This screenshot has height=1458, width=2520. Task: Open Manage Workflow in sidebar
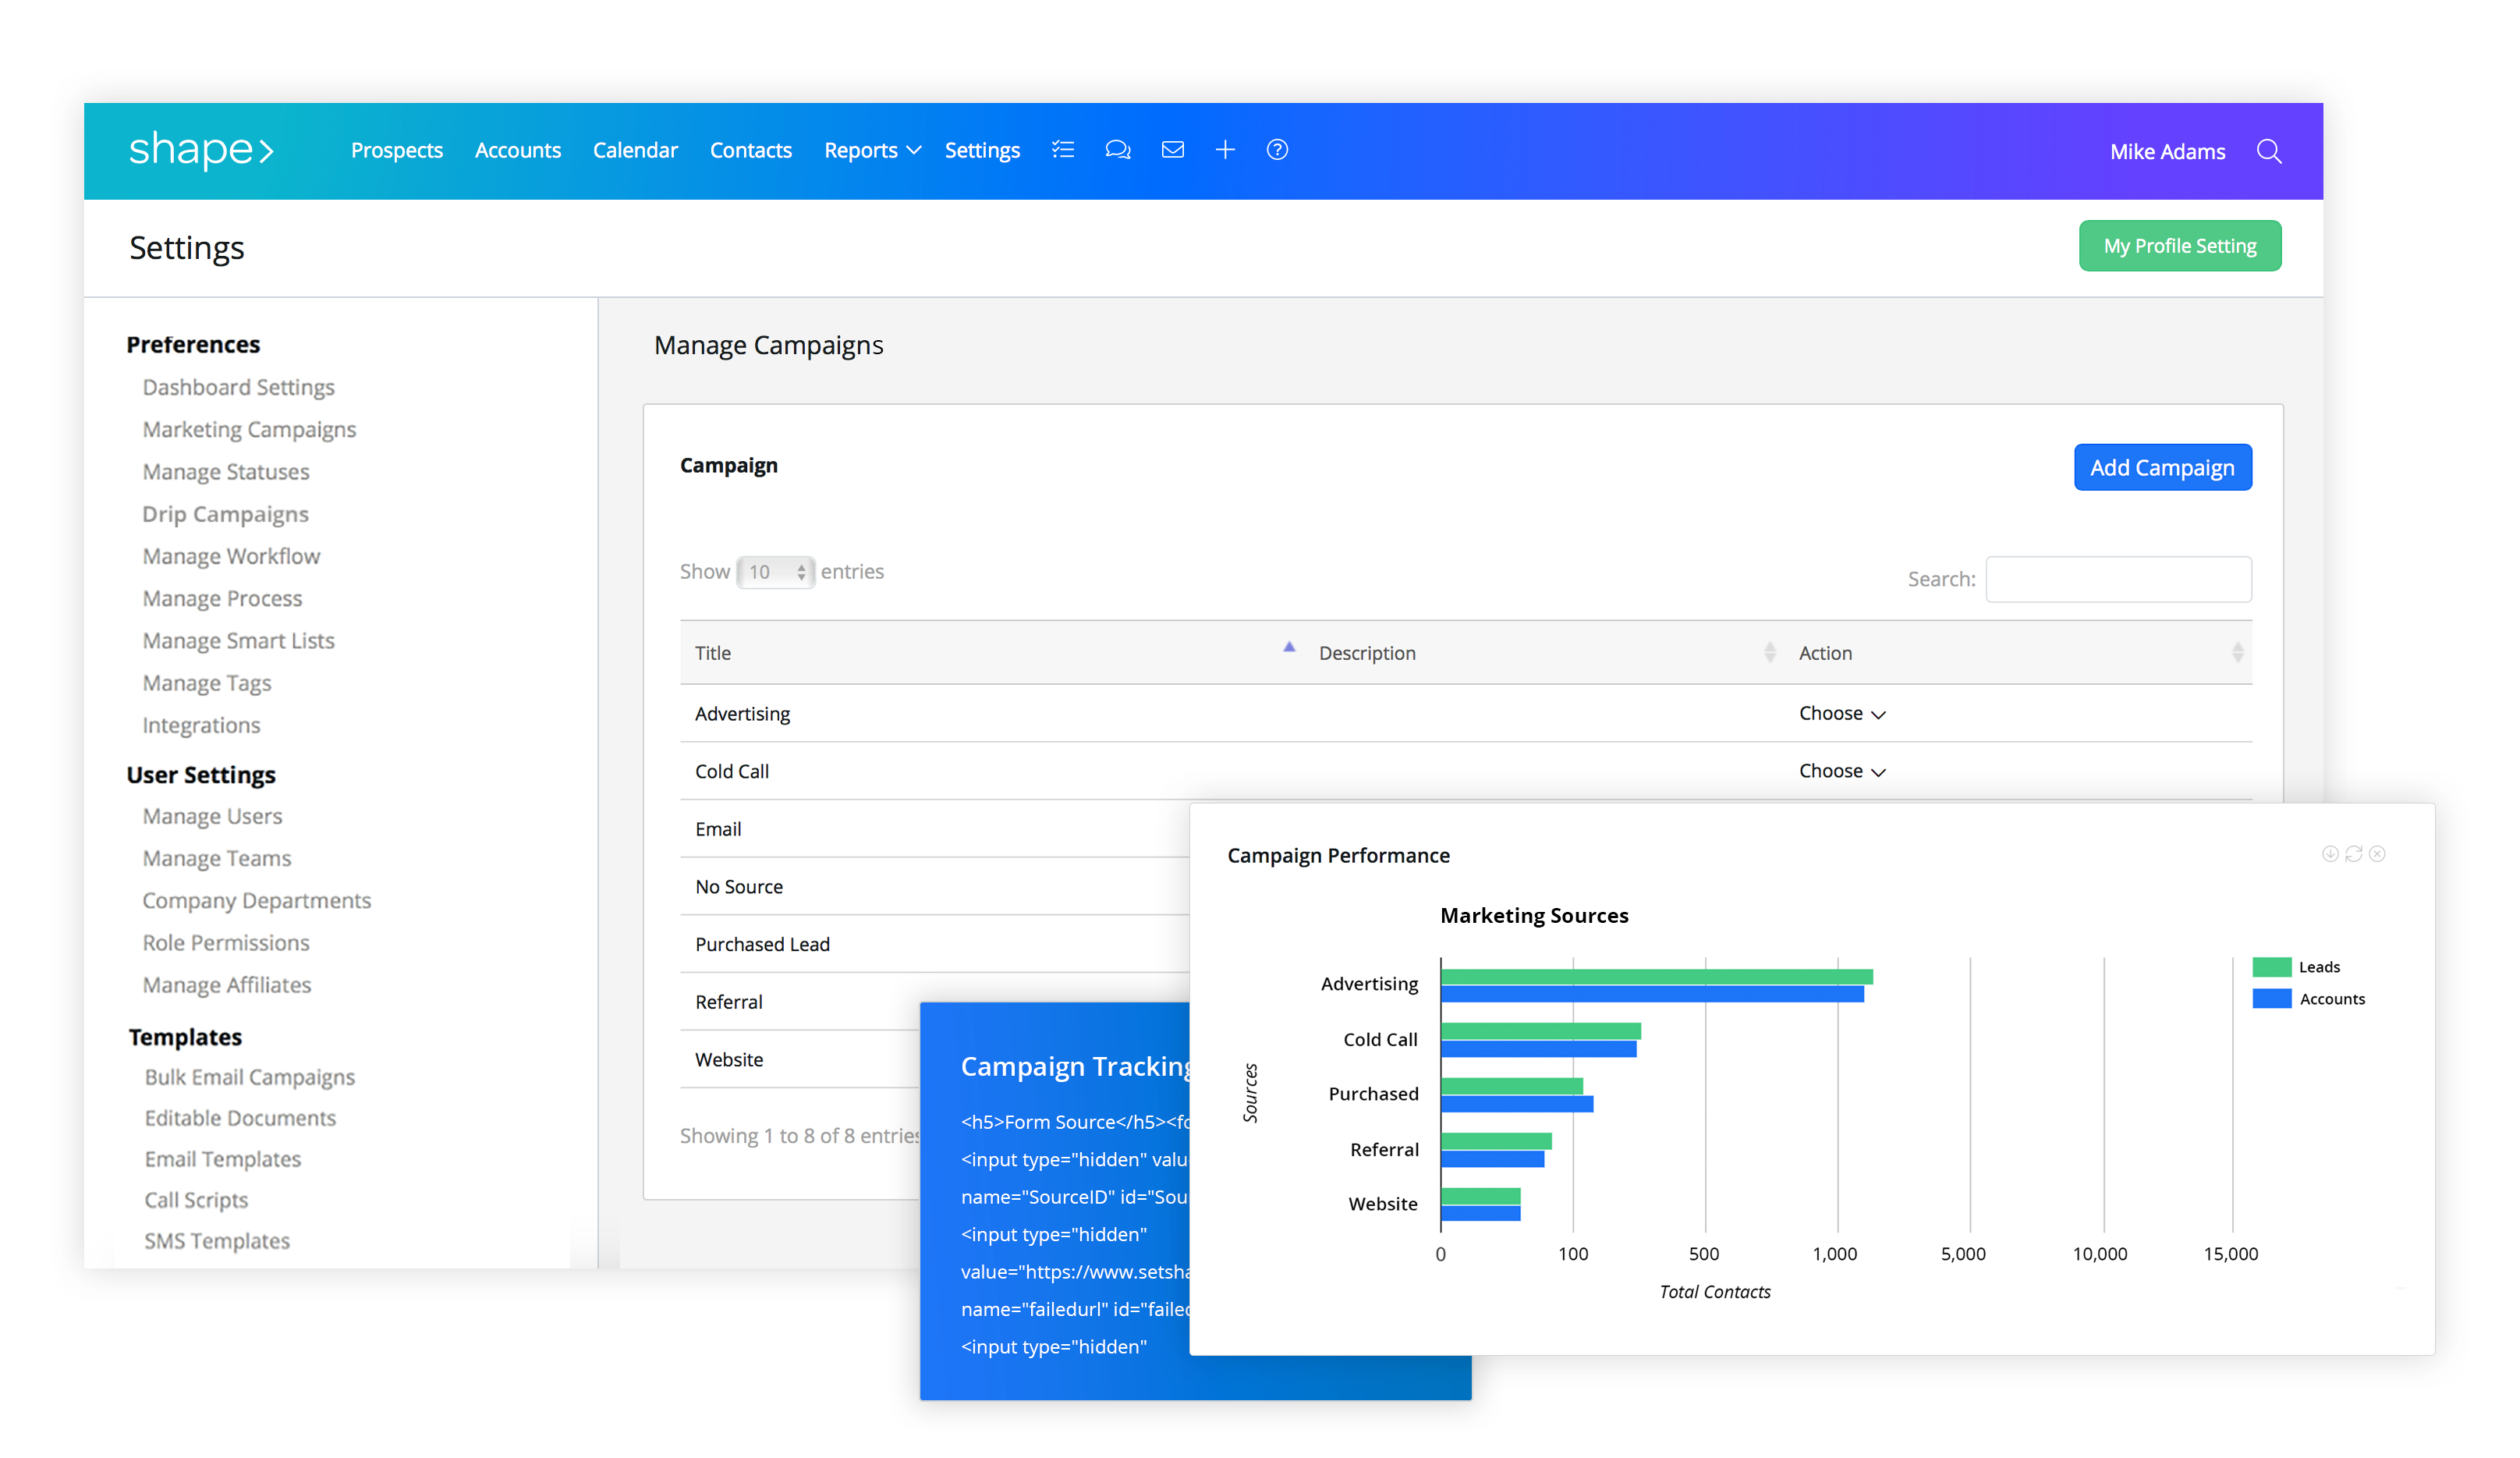pos(231,556)
